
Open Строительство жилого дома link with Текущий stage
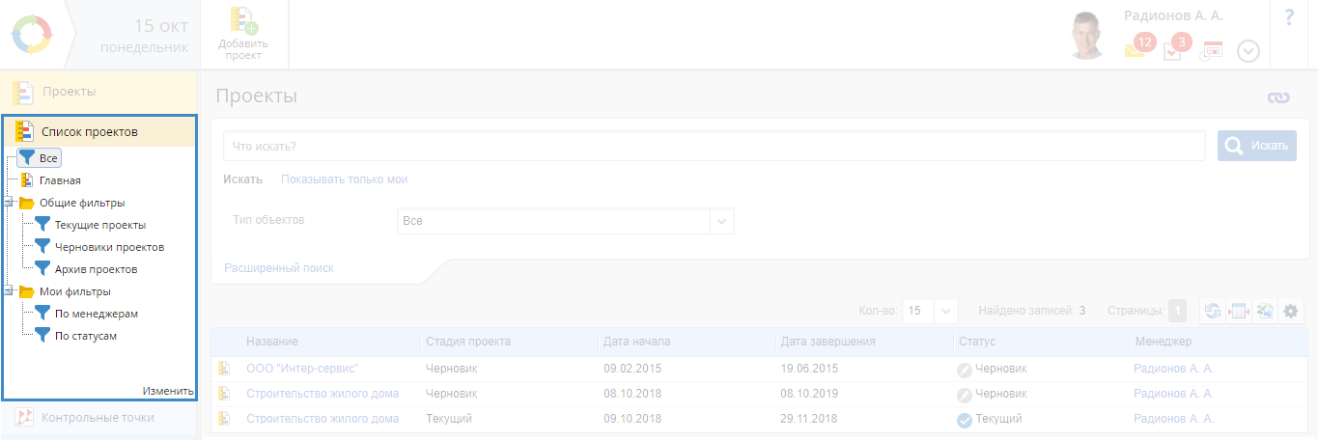point(322,419)
